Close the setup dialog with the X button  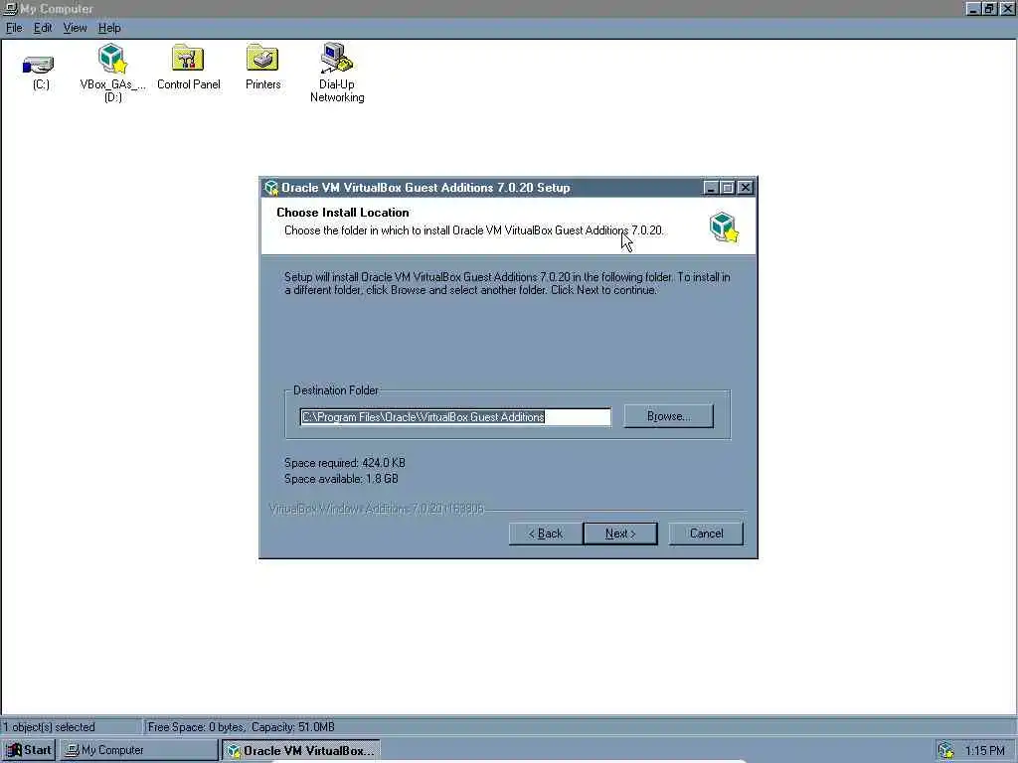(x=746, y=188)
